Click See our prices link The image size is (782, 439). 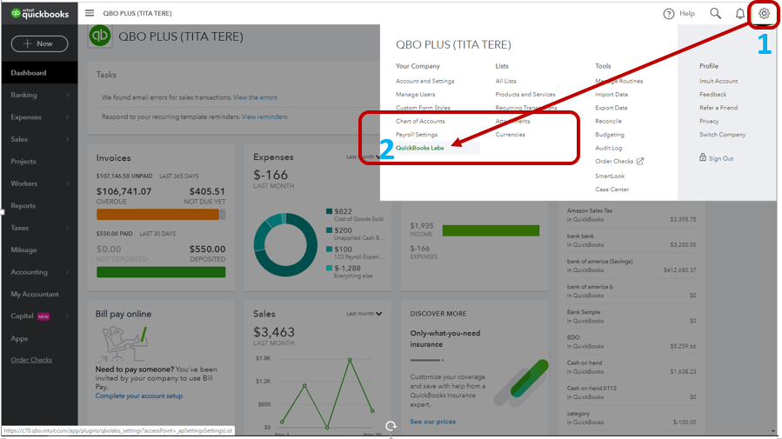(432, 422)
